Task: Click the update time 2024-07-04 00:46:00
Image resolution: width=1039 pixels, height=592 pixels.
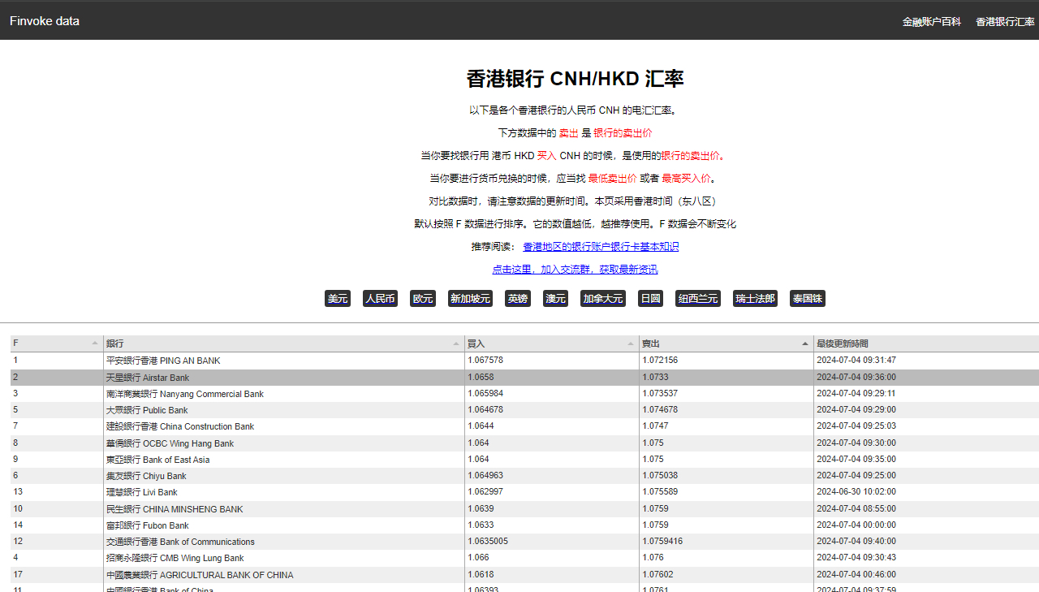Action: tap(856, 574)
